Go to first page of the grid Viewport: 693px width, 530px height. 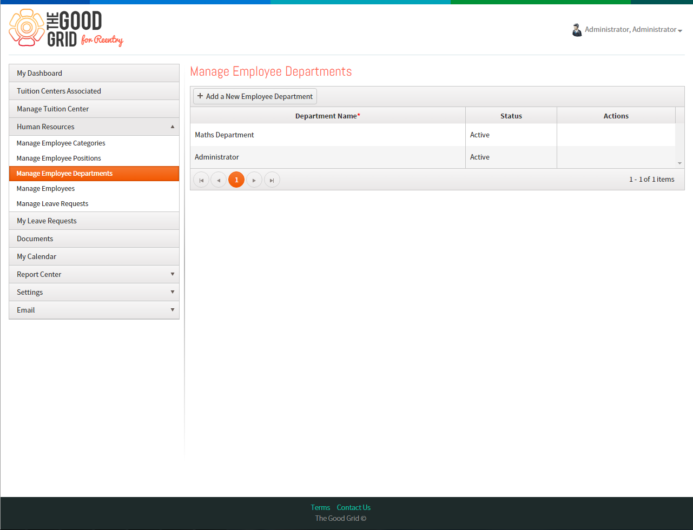[x=201, y=180]
